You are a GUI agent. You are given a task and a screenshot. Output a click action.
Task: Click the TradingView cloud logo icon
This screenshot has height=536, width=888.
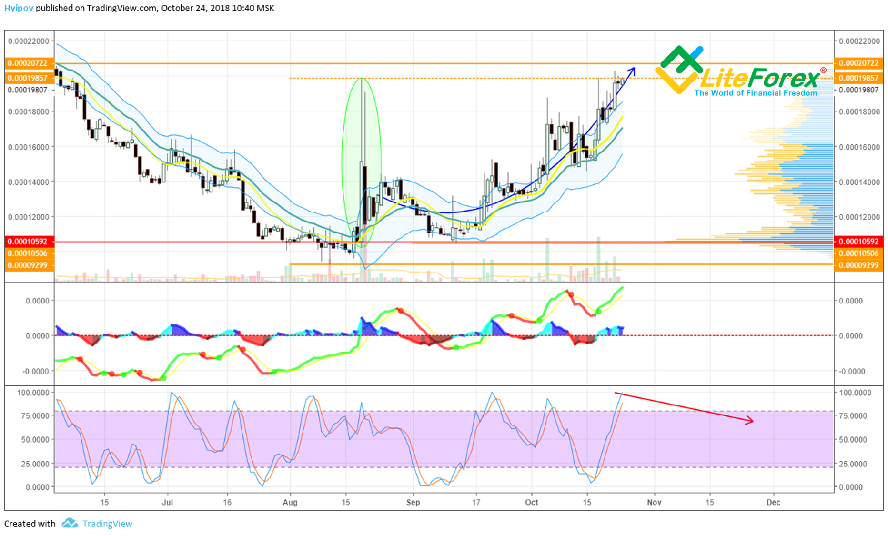(x=70, y=523)
